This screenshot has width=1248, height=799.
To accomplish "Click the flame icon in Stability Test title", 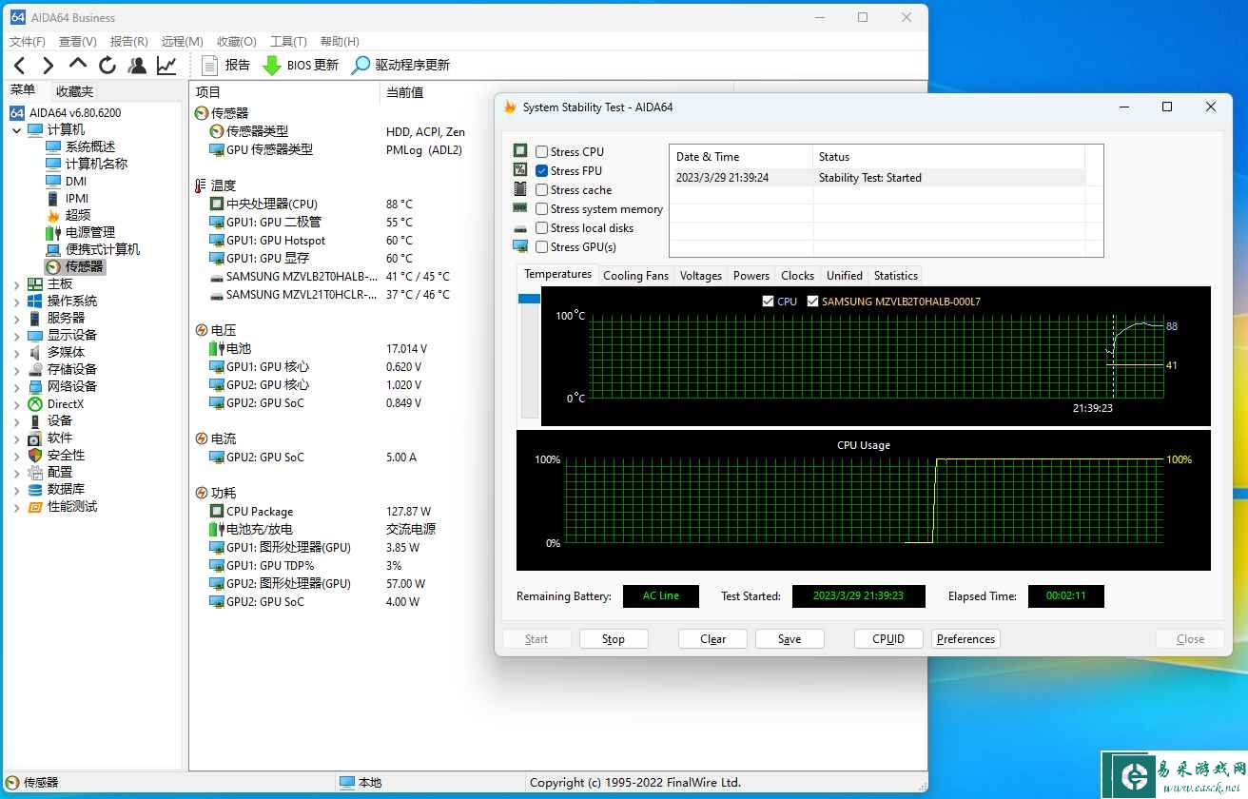I will point(510,107).
